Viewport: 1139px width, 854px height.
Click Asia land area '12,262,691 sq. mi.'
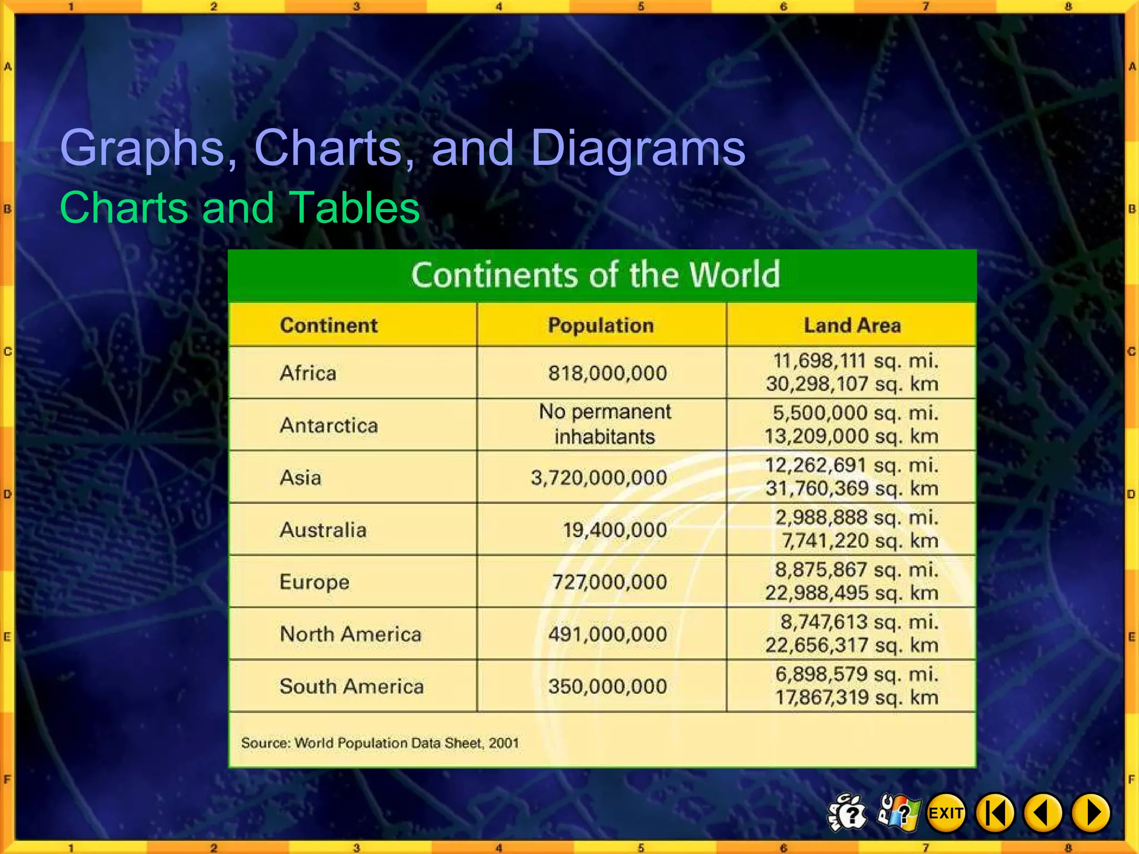click(x=852, y=465)
